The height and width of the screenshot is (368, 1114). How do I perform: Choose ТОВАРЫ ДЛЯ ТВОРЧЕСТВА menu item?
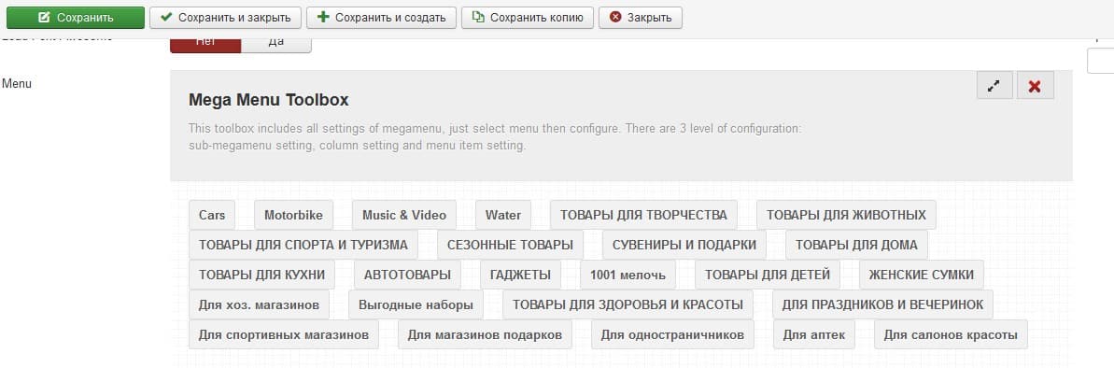[x=643, y=215]
